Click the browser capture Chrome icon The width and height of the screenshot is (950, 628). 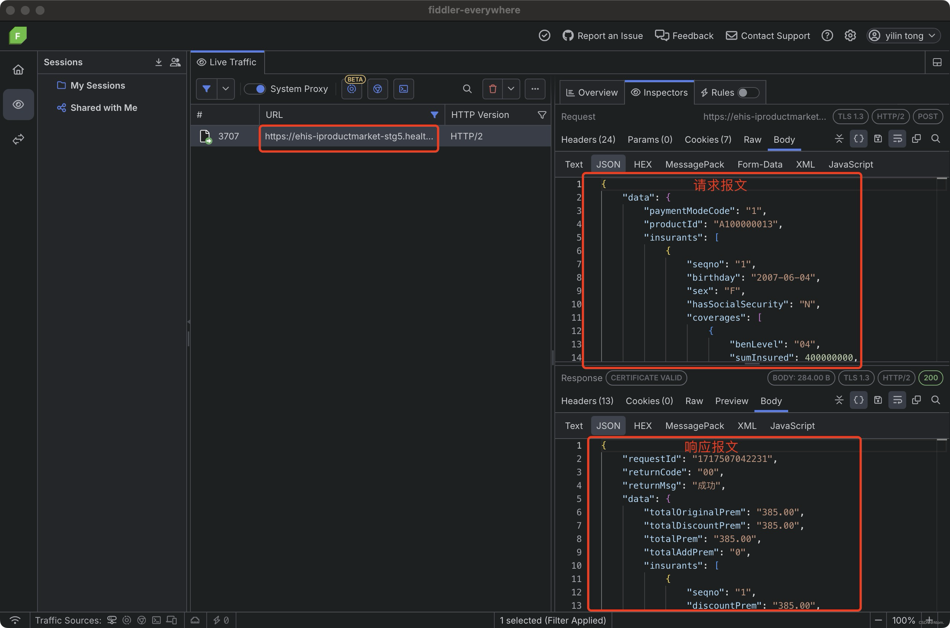[x=377, y=89]
